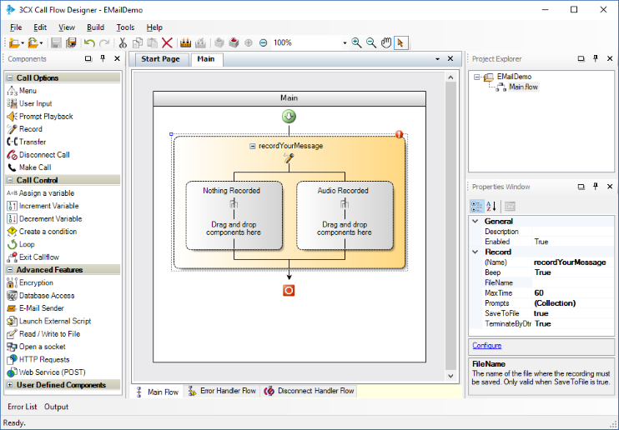Collapse the Call Control section
This screenshot has width=619, height=430.
[10, 180]
